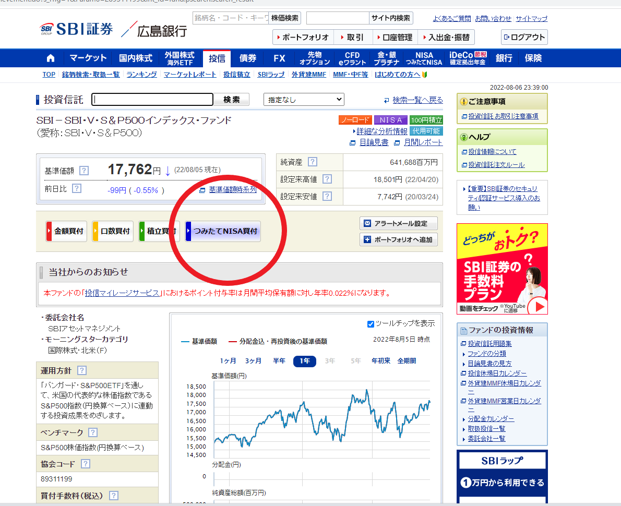Open the 債券 menu

click(248, 58)
